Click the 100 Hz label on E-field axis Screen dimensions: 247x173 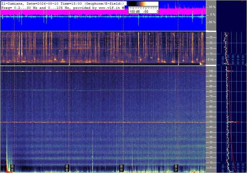click(211, 71)
